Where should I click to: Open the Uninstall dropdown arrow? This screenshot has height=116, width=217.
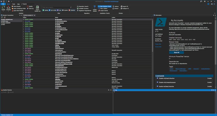(x=8, y=11)
